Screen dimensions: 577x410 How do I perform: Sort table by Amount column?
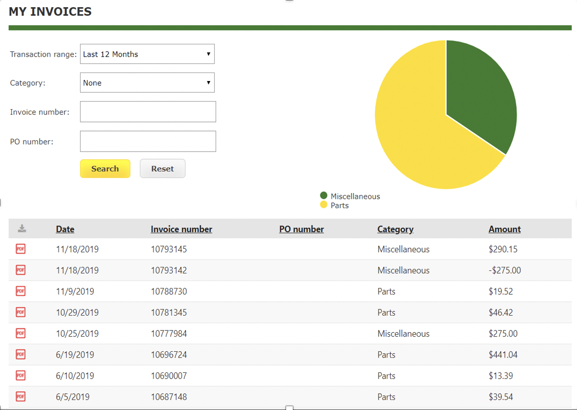505,229
